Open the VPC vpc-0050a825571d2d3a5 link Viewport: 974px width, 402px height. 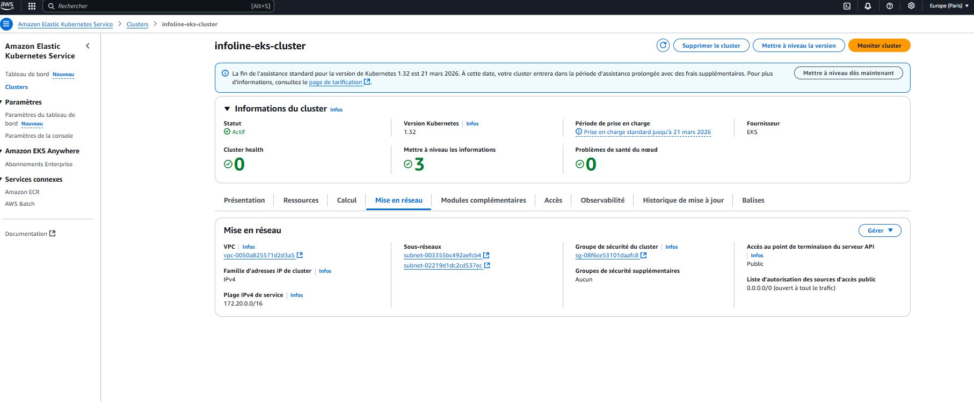259,256
